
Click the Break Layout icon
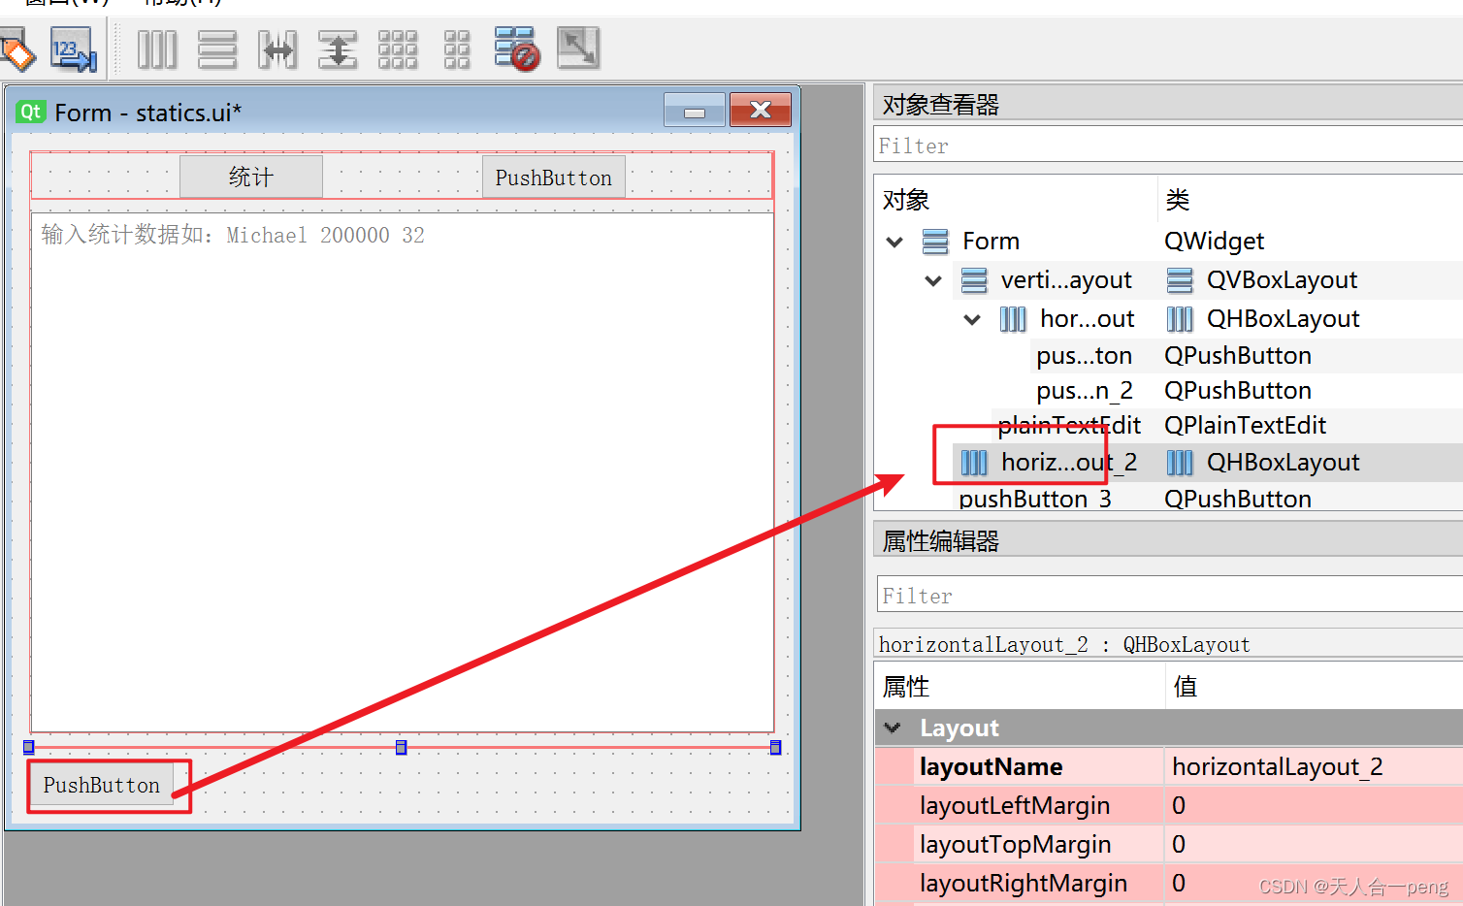(x=517, y=49)
